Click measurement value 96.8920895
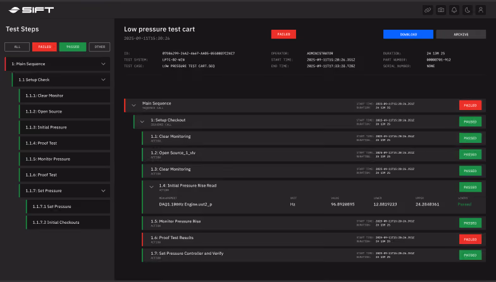Viewport: 496px width, 282px height. pyautogui.click(x=343, y=204)
